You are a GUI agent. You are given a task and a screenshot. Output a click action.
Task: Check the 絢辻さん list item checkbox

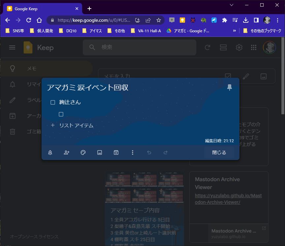pos(53,102)
